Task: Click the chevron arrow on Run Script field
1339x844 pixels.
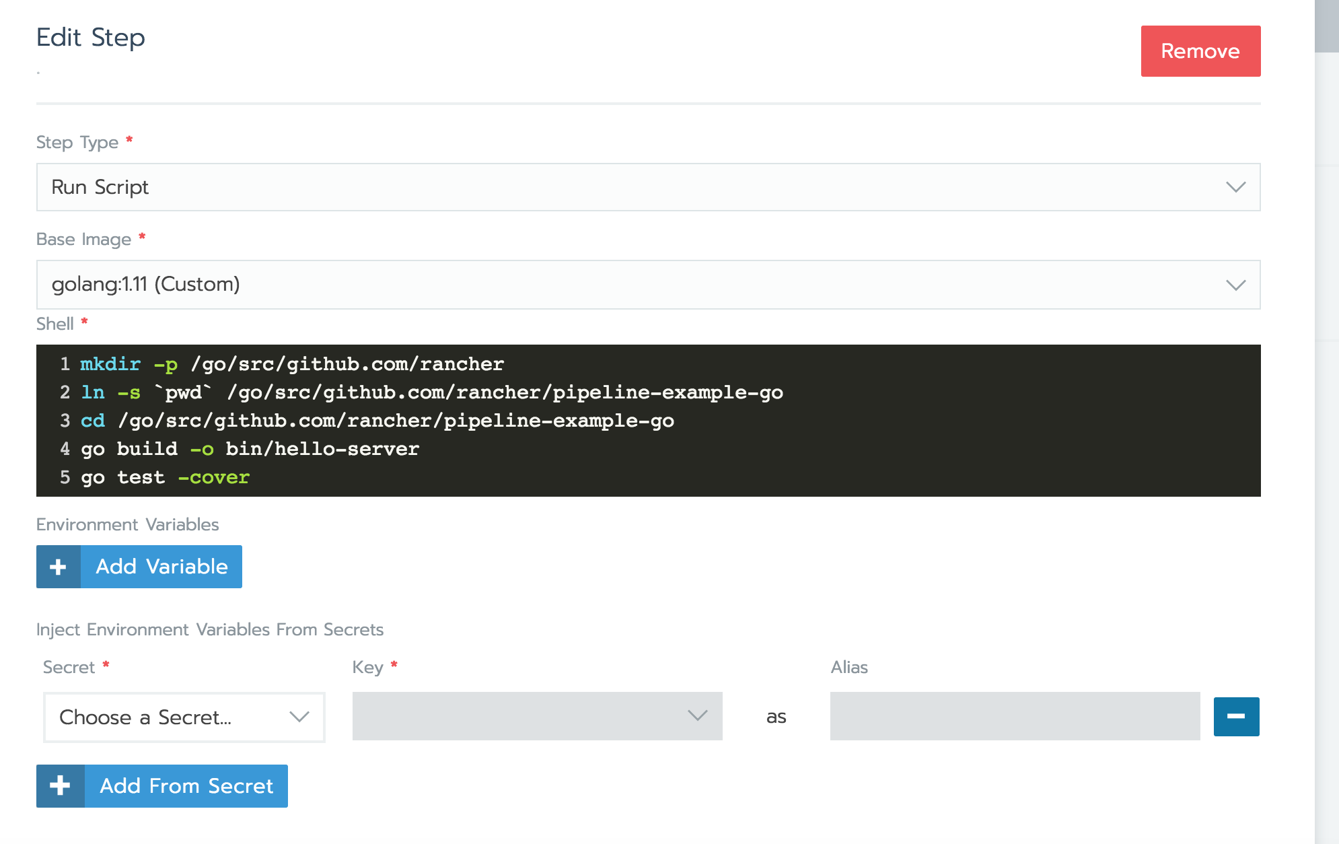Action: click(1235, 187)
